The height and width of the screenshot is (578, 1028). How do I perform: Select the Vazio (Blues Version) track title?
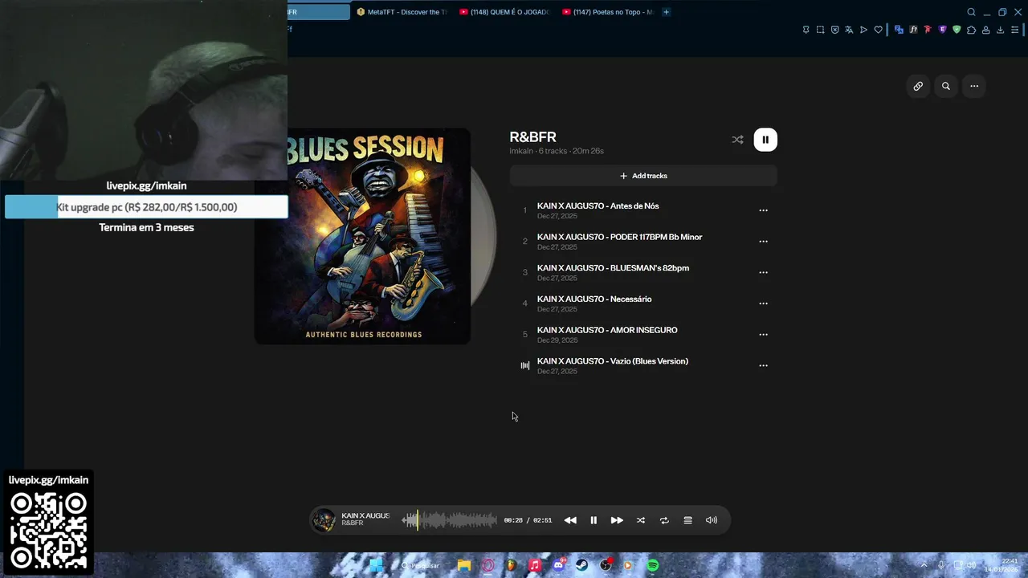pos(613,361)
